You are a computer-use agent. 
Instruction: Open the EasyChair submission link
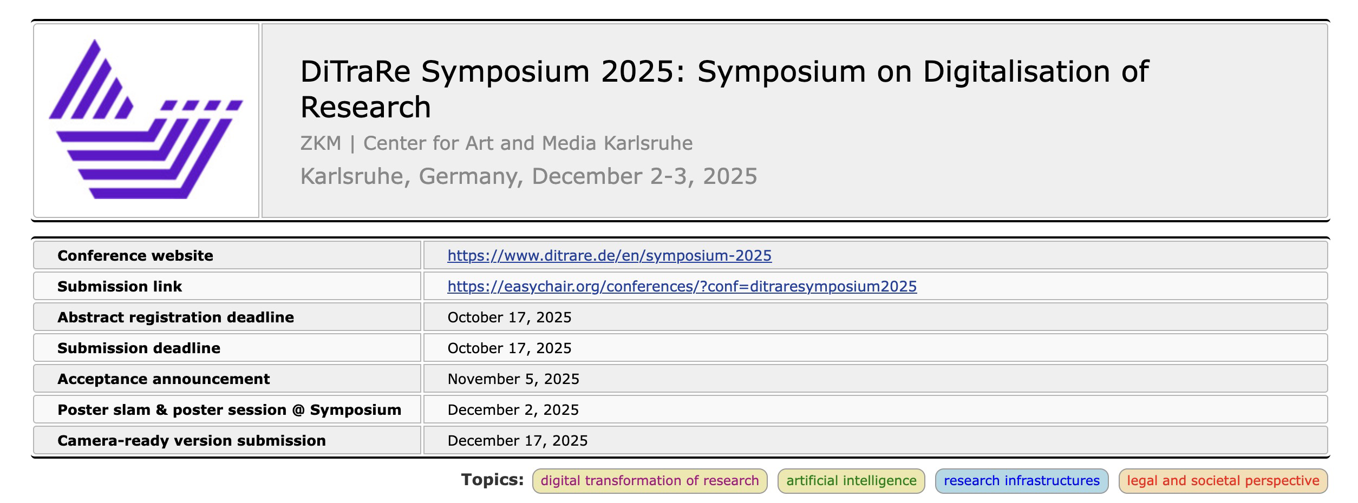(682, 287)
